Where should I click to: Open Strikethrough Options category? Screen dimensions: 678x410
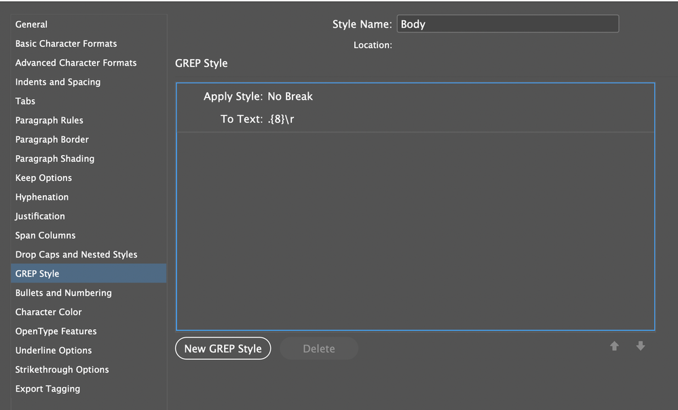pos(89,369)
